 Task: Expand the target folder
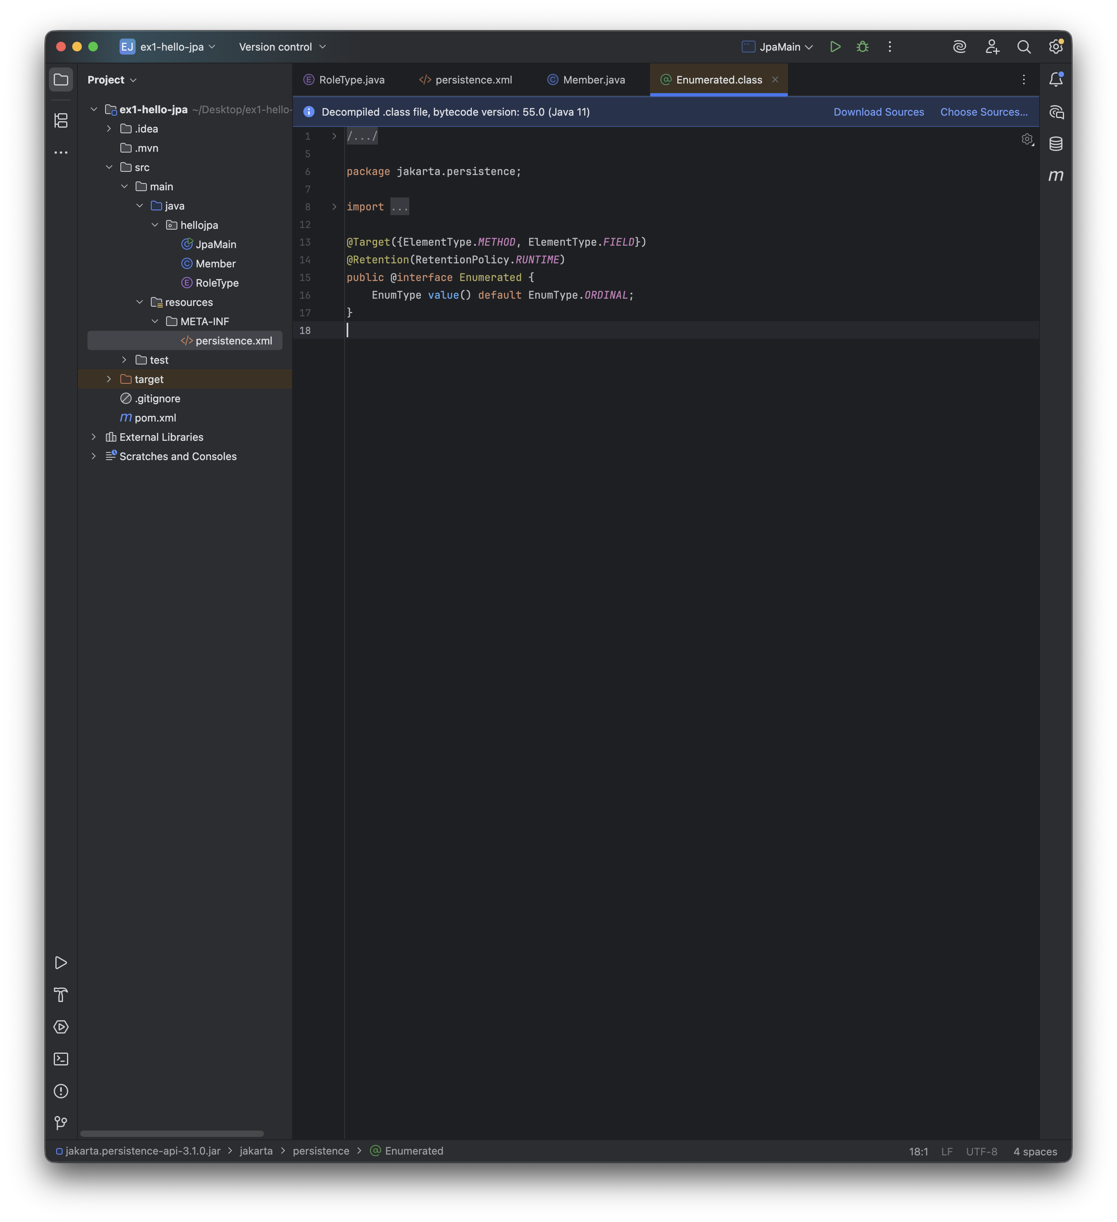click(x=109, y=379)
